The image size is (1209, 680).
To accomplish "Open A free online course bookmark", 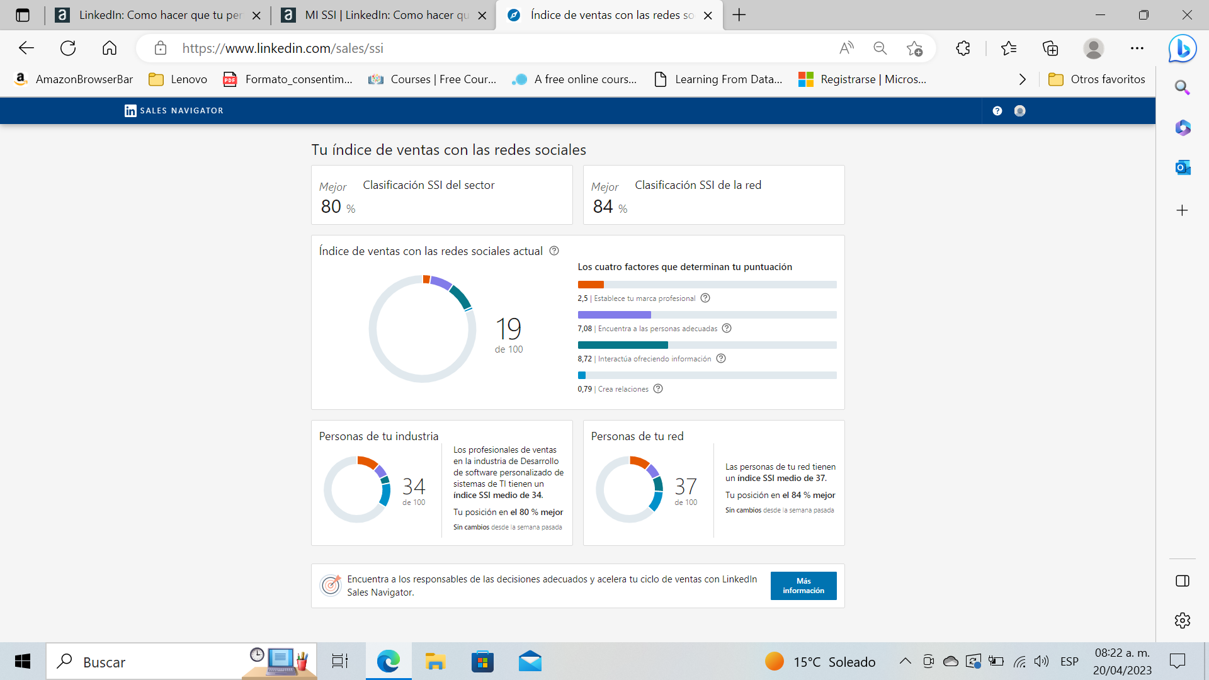I will (x=574, y=79).
